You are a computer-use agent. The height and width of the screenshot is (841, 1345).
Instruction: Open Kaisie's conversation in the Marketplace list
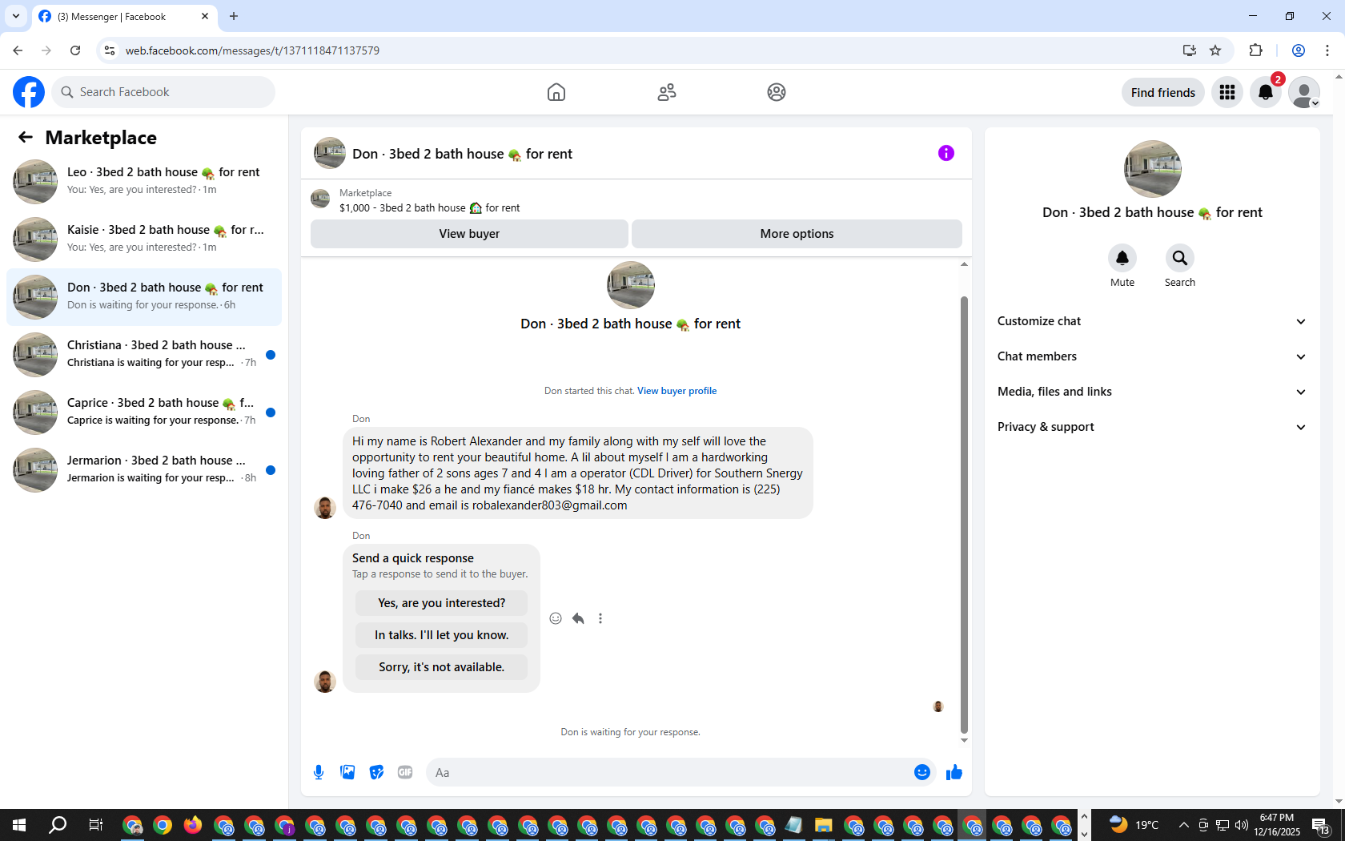(144, 239)
